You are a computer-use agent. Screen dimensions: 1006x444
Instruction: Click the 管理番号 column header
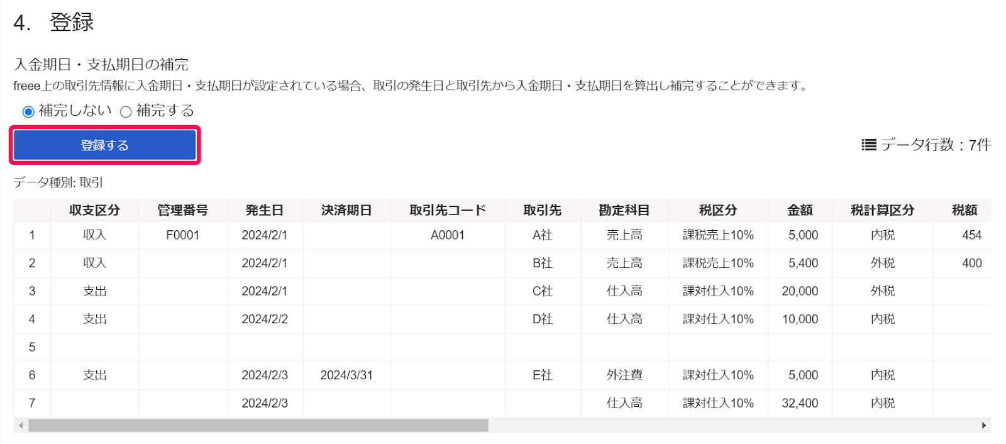(183, 211)
